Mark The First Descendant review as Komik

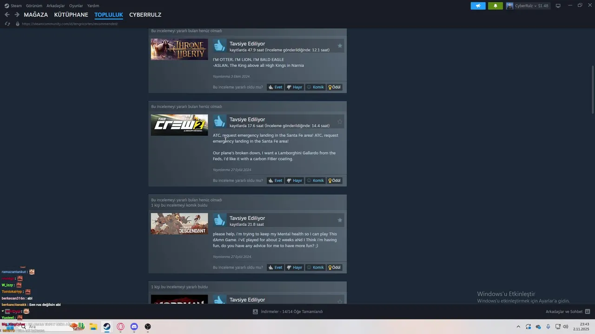click(x=315, y=267)
